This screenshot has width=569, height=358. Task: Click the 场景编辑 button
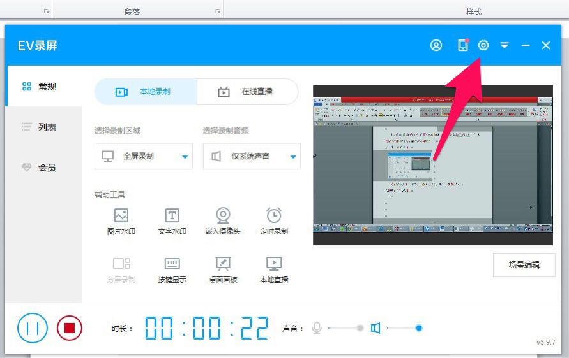[524, 265]
